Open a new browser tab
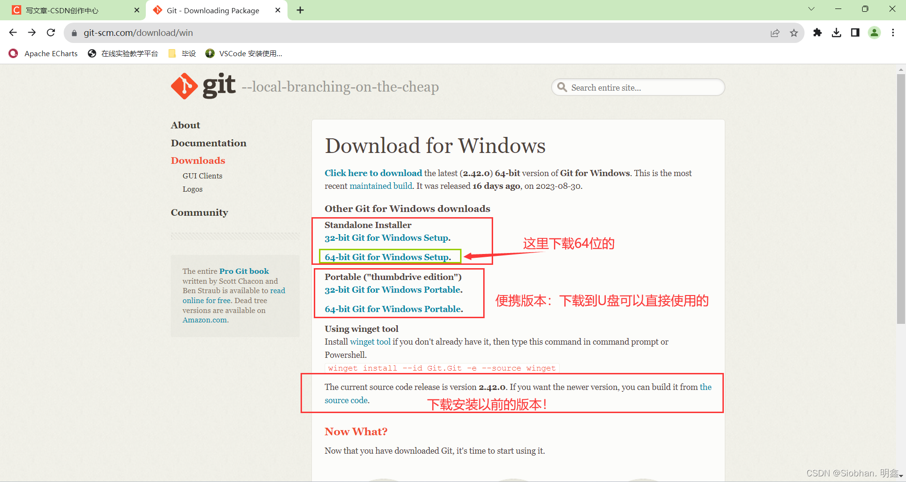Screen dimensions: 906x482 click(x=300, y=10)
